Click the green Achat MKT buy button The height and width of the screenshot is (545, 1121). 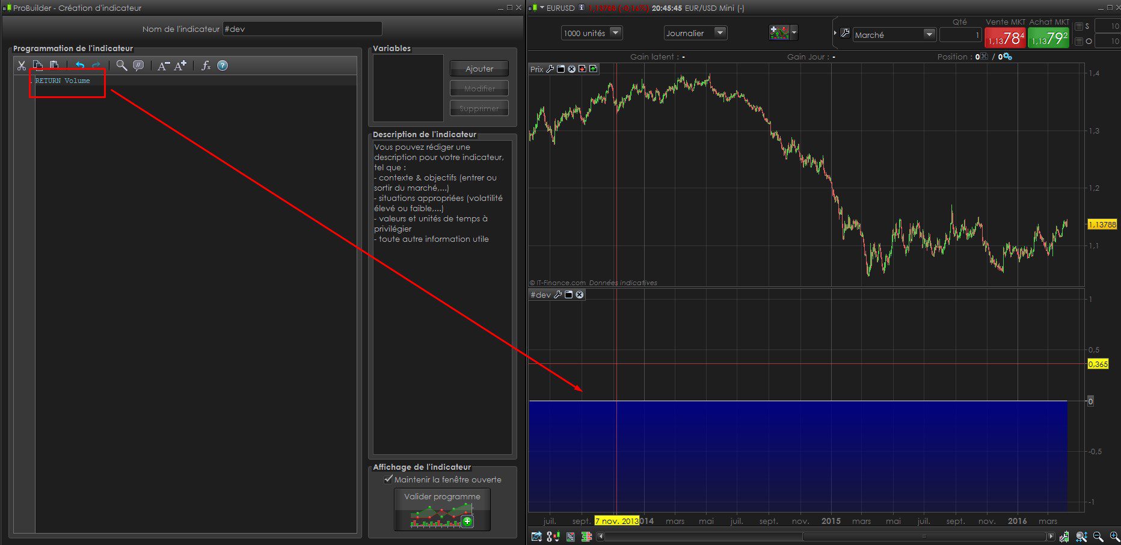1049,38
